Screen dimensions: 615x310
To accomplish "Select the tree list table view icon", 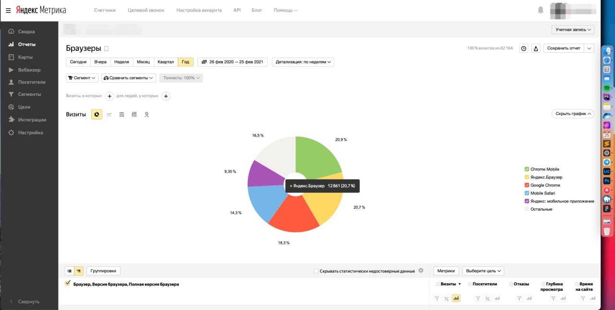I will click(78, 271).
